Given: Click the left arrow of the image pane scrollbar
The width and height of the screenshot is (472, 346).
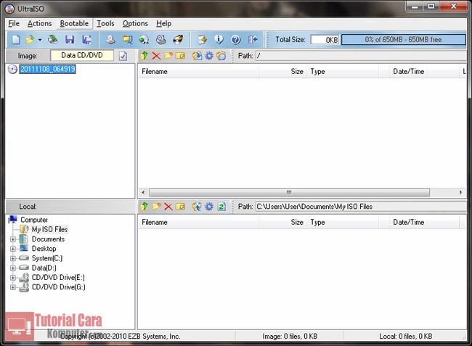Looking at the screenshot, I should pyautogui.click(x=143, y=192).
